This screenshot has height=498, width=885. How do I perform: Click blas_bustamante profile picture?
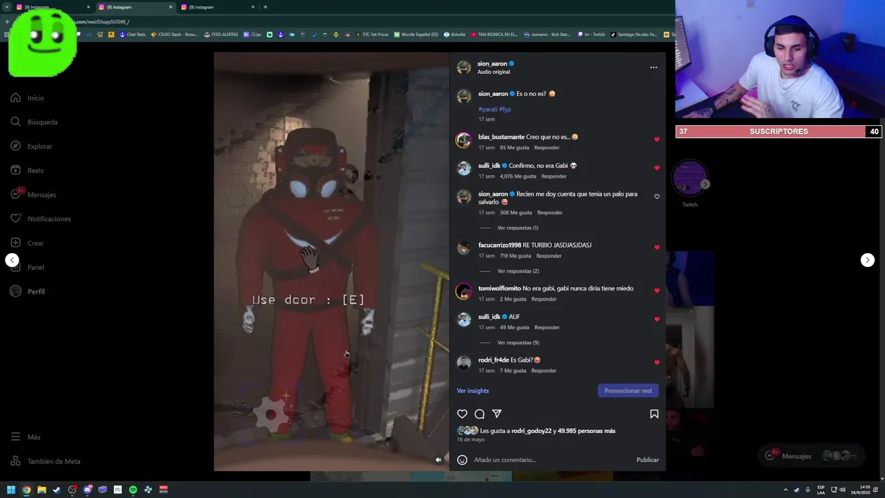click(x=464, y=140)
